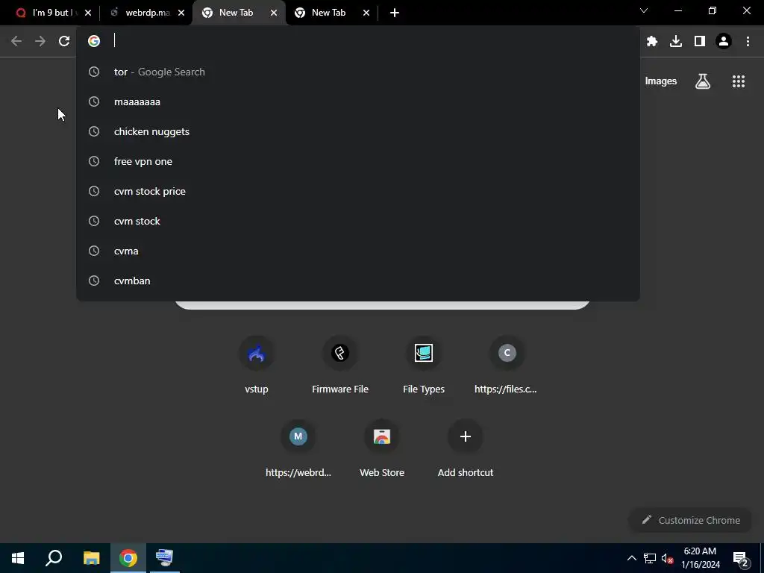Select "chicken nuggets" suggestion
Image resolution: width=764 pixels, height=573 pixels.
(x=358, y=131)
